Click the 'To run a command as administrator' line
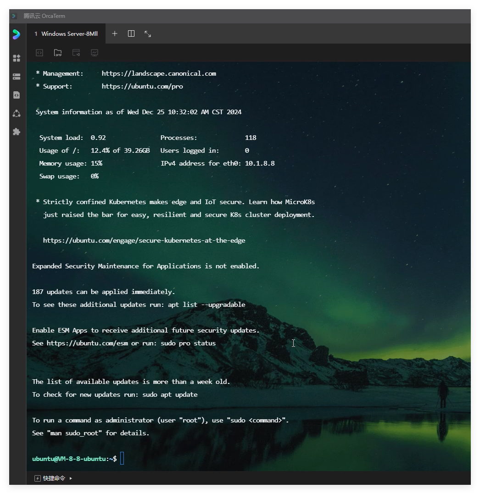Image resolution: width=480 pixels, height=494 pixels. pos(161,420)
